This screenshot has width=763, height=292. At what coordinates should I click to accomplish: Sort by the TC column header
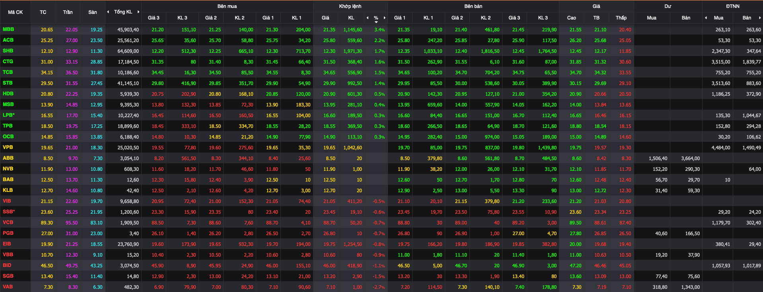tap(43, 12)
